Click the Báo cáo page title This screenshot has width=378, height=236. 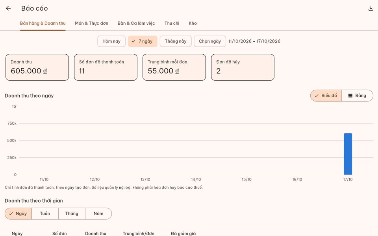point(35,8)
